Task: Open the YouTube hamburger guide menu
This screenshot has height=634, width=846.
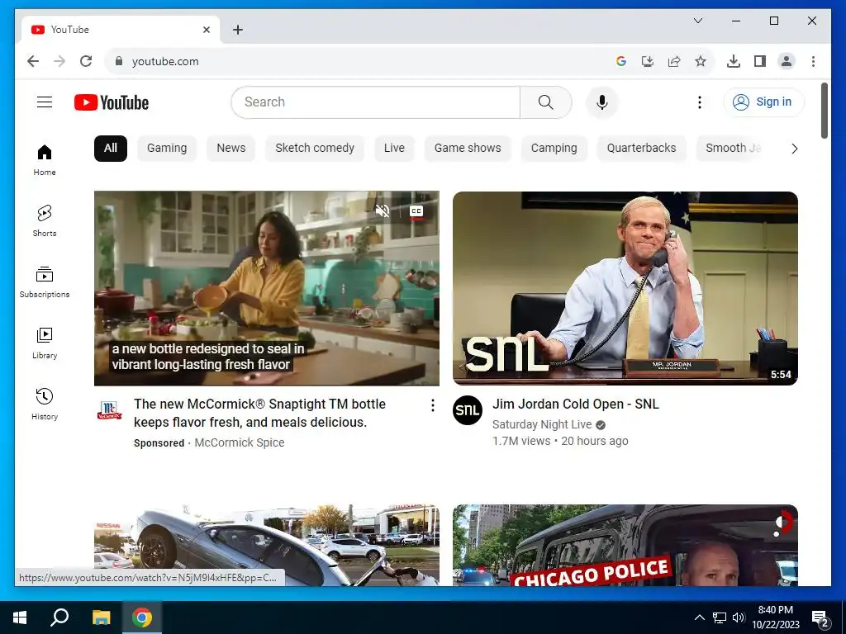Action: [45, 102]
